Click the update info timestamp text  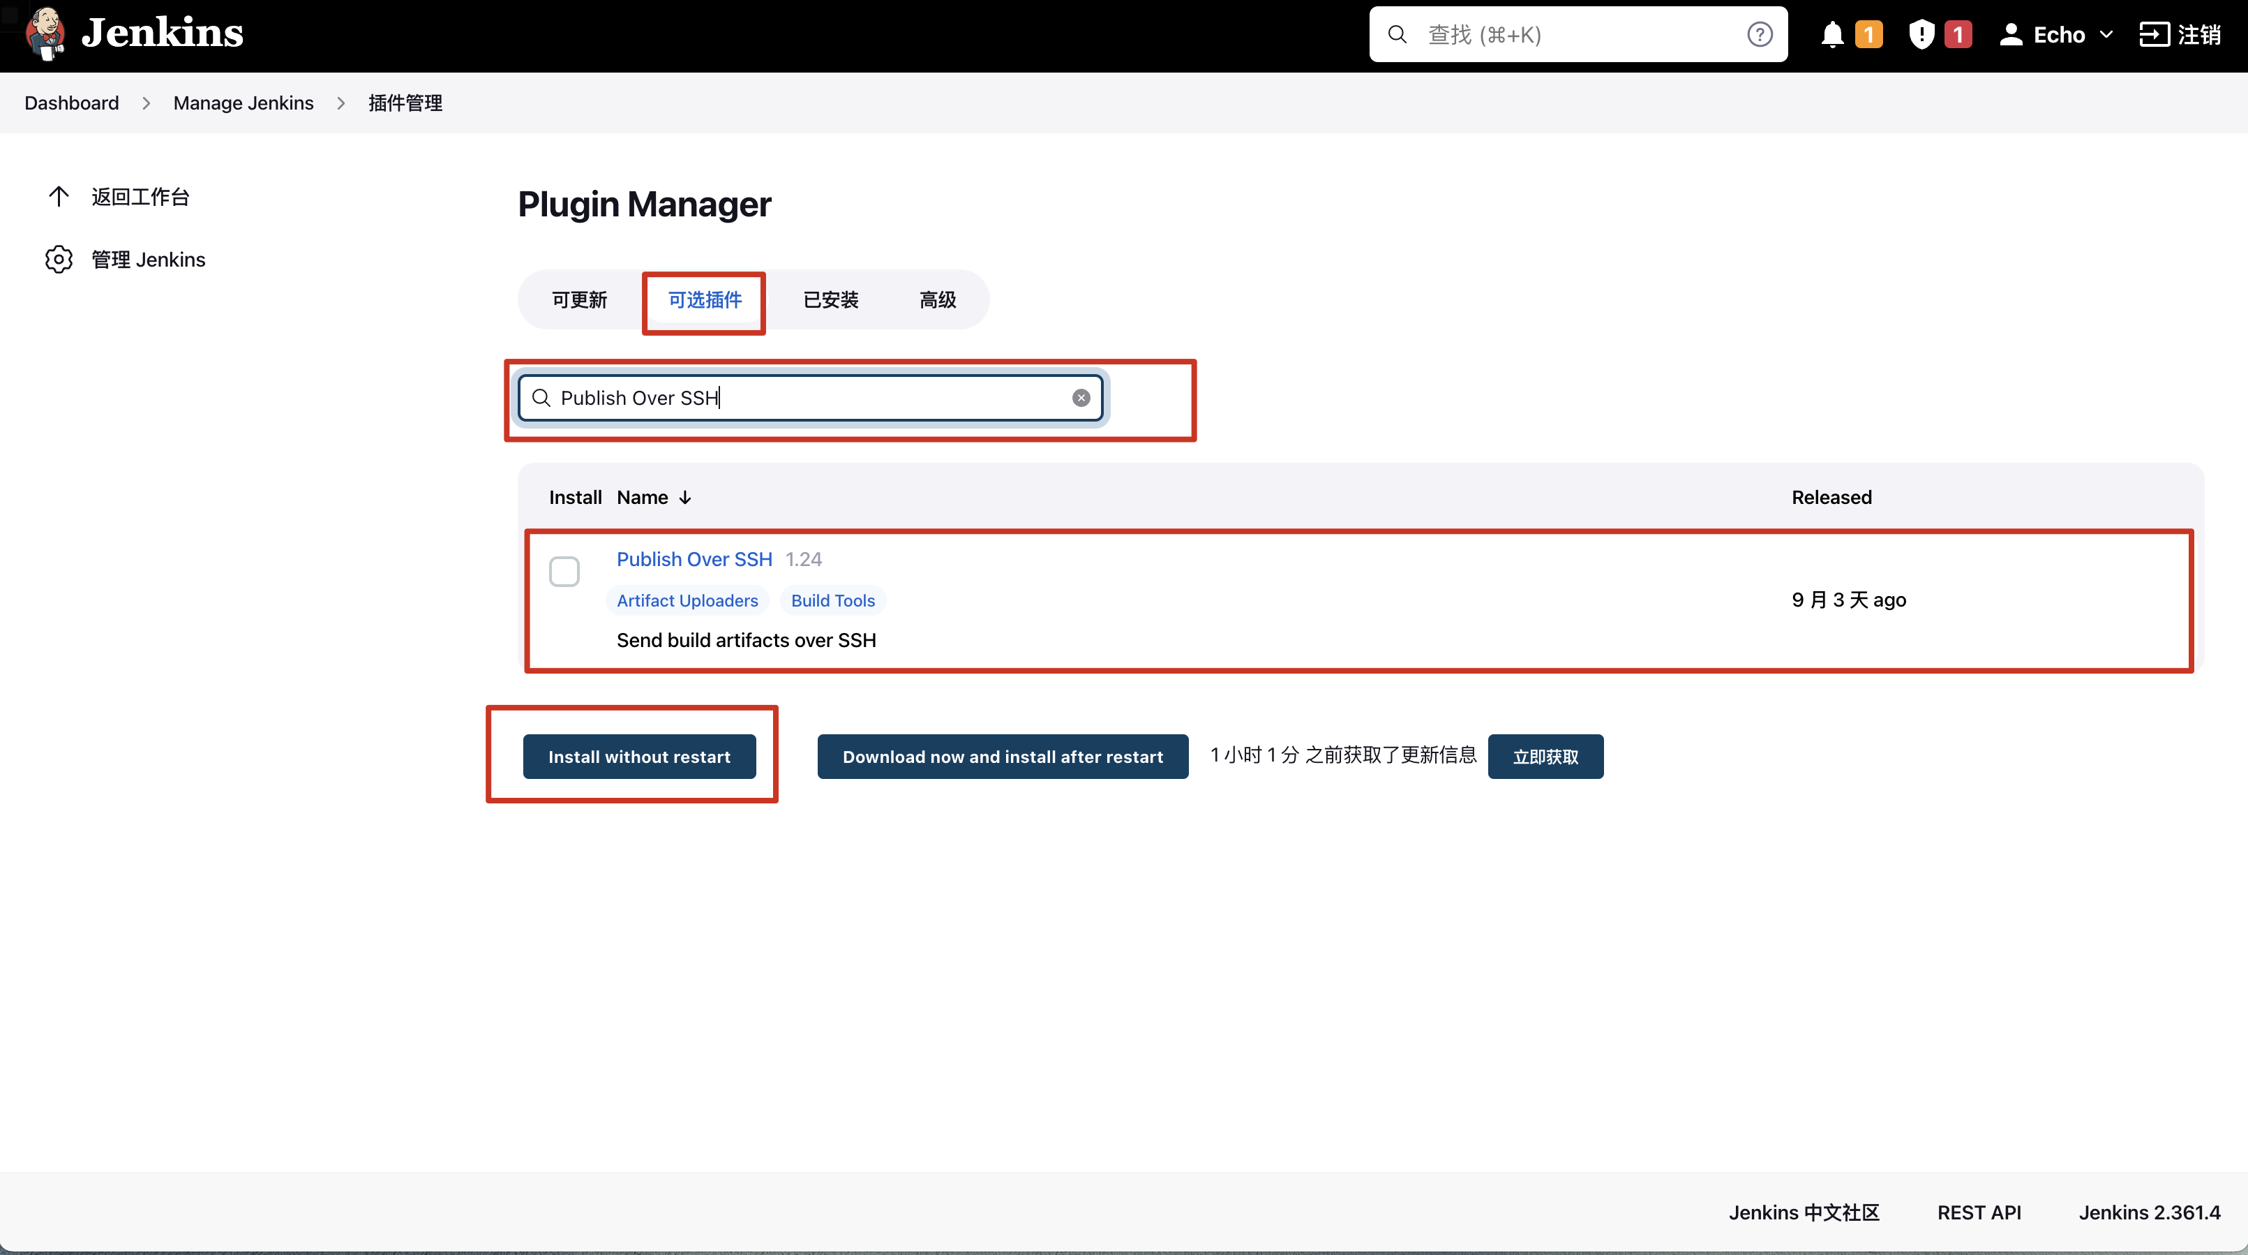click(1343, 755)
